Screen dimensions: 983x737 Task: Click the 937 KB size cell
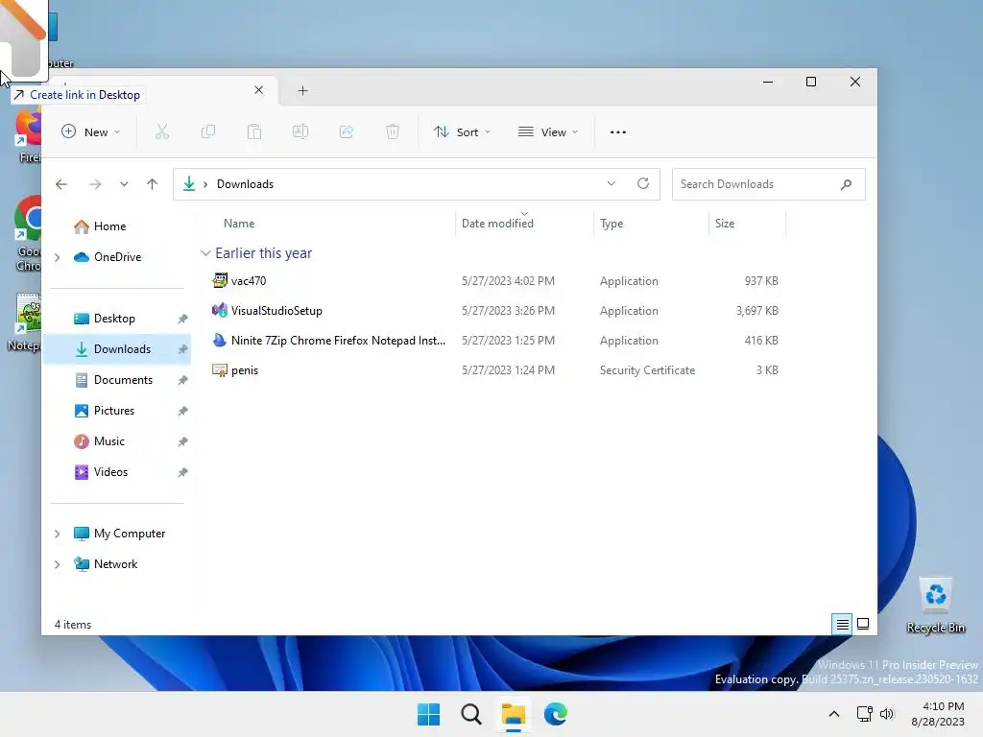click(x=761, y=281)
